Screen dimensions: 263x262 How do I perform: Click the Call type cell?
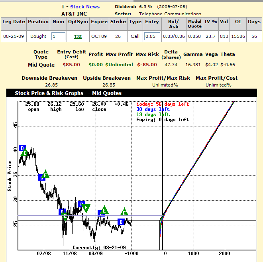point(135,36)
